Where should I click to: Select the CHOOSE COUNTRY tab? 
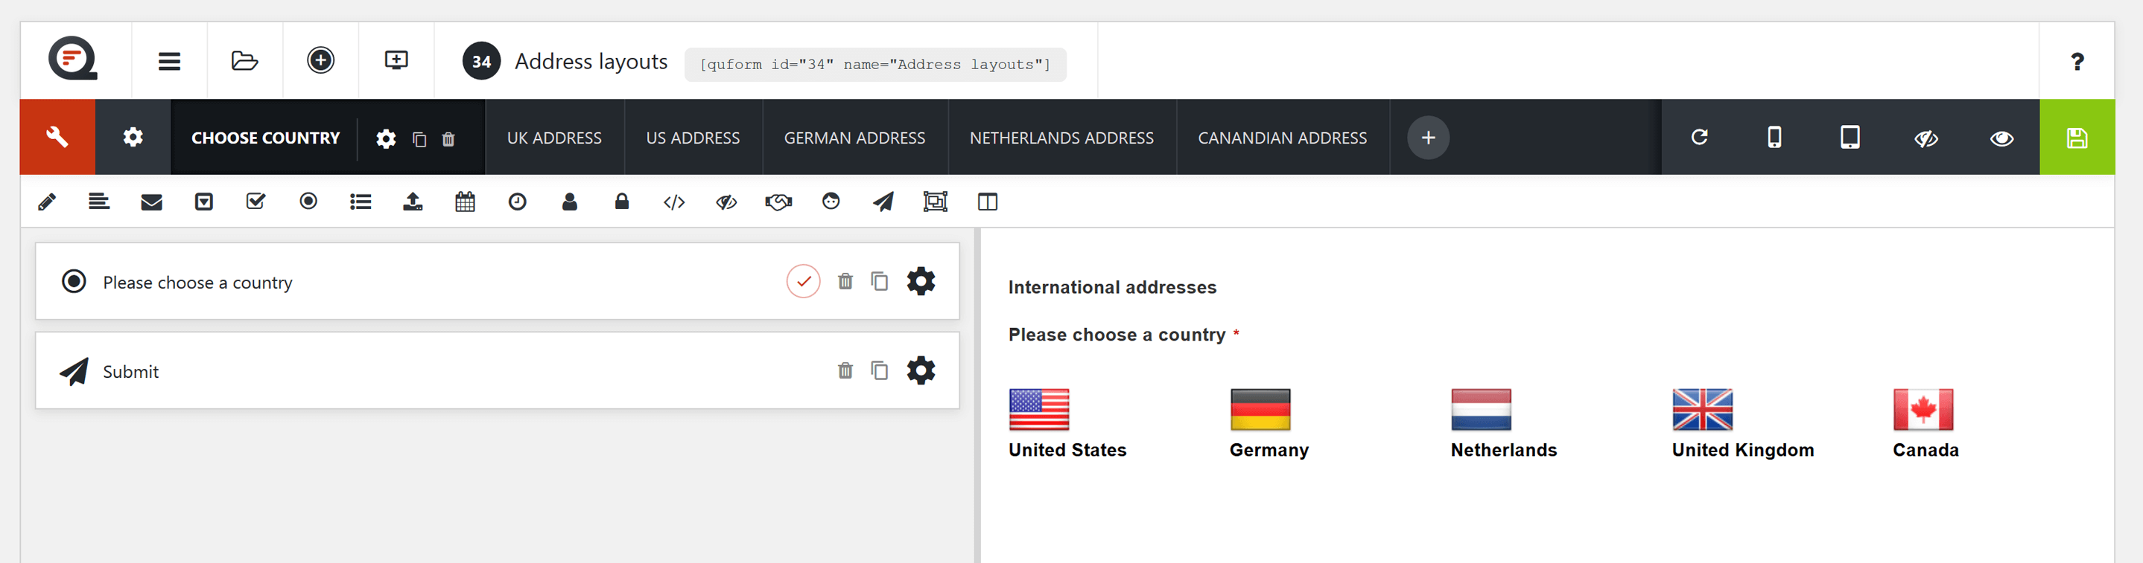tap(265, 138)
